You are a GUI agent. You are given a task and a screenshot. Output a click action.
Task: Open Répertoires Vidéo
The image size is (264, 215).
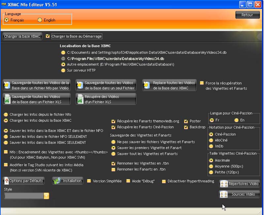point(240,184)
